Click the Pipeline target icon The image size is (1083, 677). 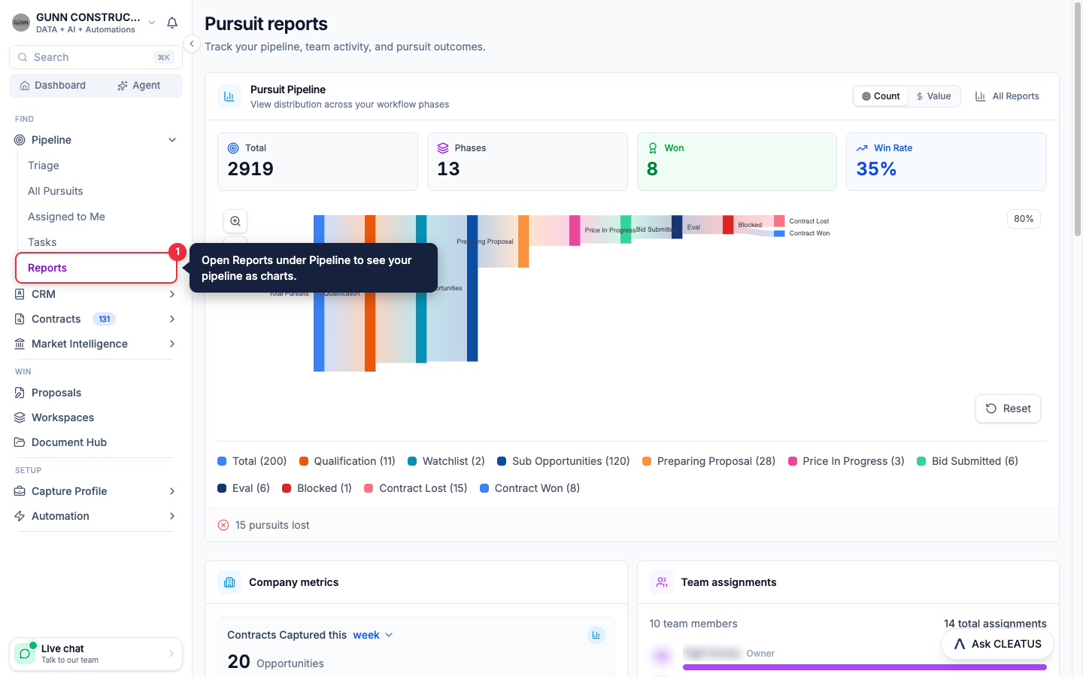pyautogui.click(x=20, y=140)
